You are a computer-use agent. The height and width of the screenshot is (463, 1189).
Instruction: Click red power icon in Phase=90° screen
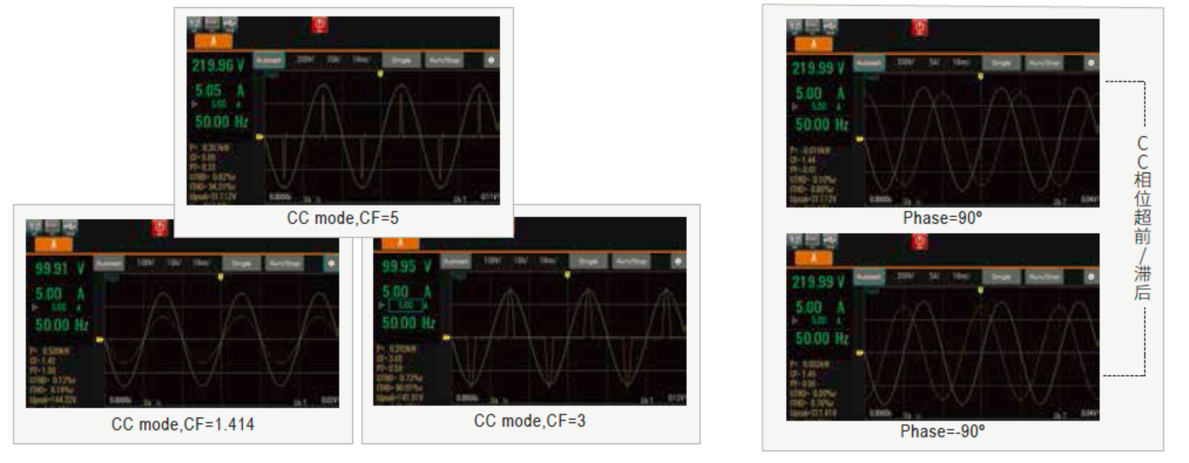[x=919, y=27]
